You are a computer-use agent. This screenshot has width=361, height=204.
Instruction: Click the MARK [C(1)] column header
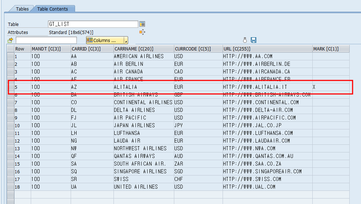point(331,49)
